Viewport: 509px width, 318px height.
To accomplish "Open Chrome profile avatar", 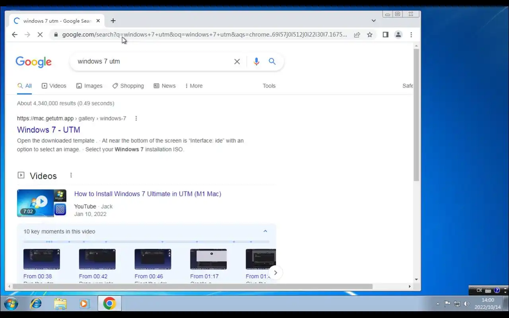I will [398, 35].
